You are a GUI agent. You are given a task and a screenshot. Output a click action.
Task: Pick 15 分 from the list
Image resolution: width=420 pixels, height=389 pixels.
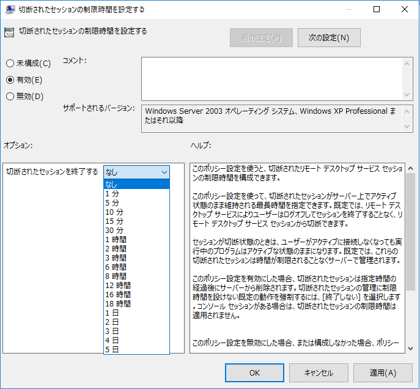pos(136,221)
